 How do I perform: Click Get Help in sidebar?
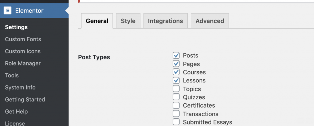point(16,112)
